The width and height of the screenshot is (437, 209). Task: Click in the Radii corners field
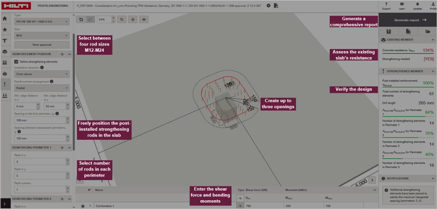tap(39, 190)
